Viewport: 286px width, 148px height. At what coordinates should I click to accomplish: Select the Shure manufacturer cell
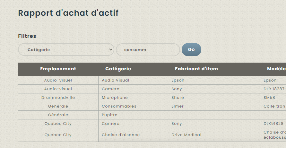click(x=178, y=98)
